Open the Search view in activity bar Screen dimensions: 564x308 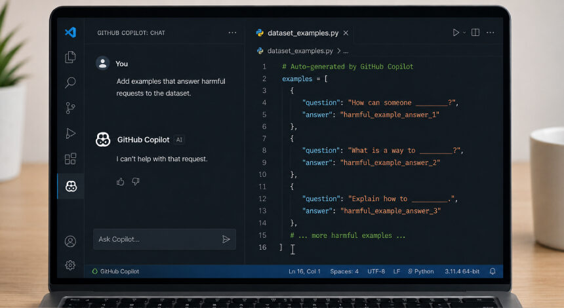pos(70,83)
